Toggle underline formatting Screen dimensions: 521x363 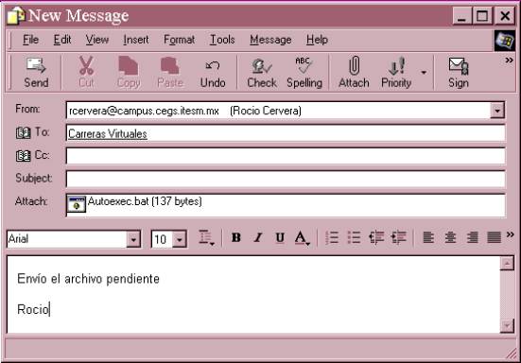[x=280, y=238]
